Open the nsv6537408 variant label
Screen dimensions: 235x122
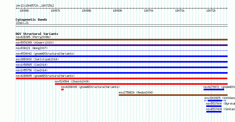[220, 109]
